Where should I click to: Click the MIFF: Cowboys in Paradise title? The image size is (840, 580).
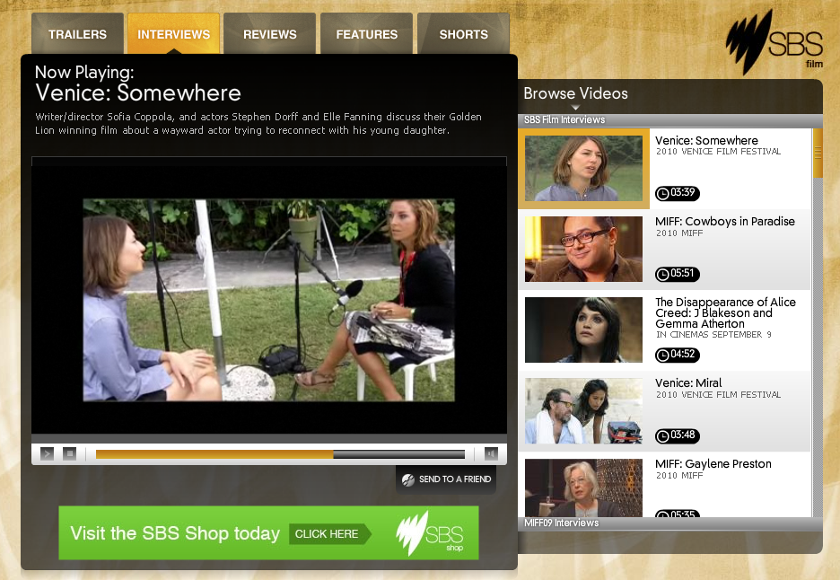point(725,222)
